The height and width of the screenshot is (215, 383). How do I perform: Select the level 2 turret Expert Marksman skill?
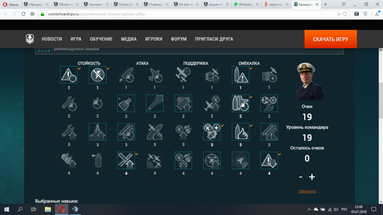(126, 103)
